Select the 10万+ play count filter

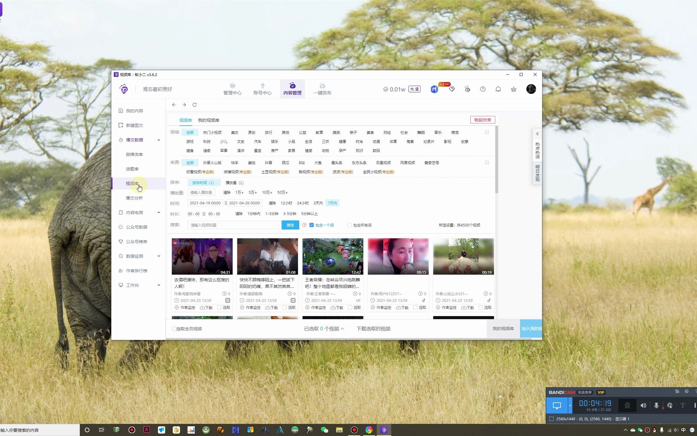coord(267,193)
